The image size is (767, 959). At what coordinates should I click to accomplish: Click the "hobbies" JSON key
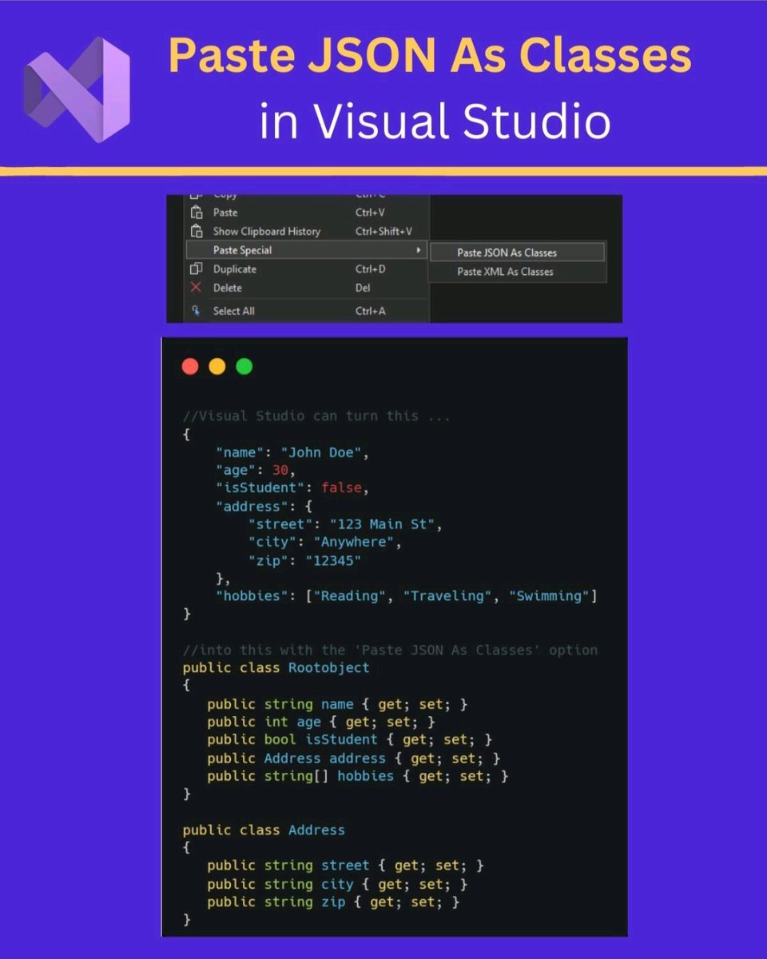[252, 596]
